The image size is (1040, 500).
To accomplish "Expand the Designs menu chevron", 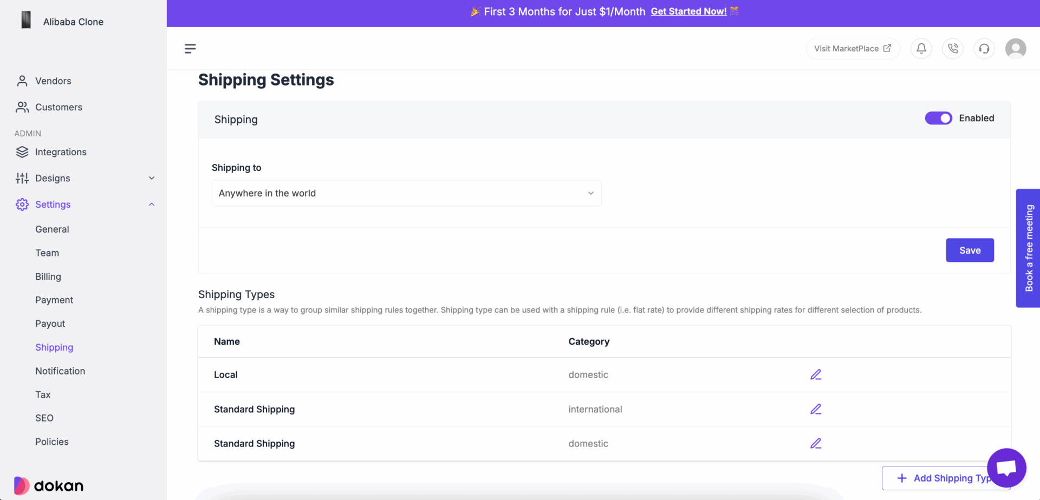I will tap(152, 178).
